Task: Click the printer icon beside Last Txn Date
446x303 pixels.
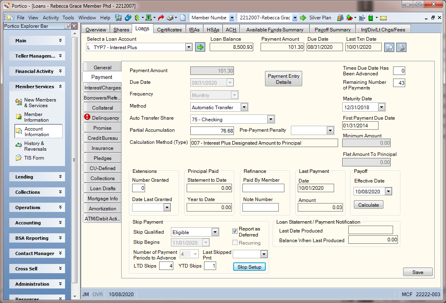Action: tap(401, 48)
